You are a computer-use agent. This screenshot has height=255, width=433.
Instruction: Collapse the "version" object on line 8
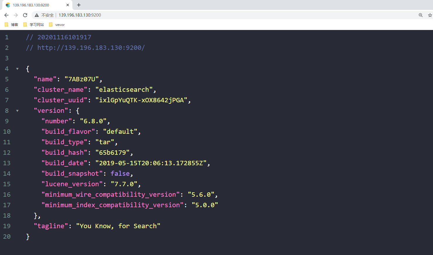17,111
